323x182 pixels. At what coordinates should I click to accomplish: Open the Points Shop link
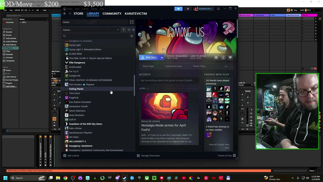pos(199,66)
